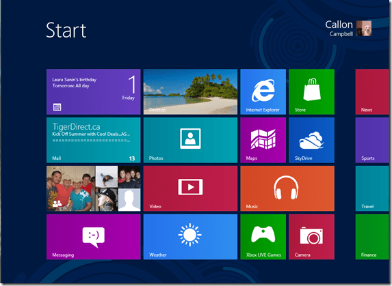Open the Weather tile
Screen dimensions: 392x286
(190, 237)
